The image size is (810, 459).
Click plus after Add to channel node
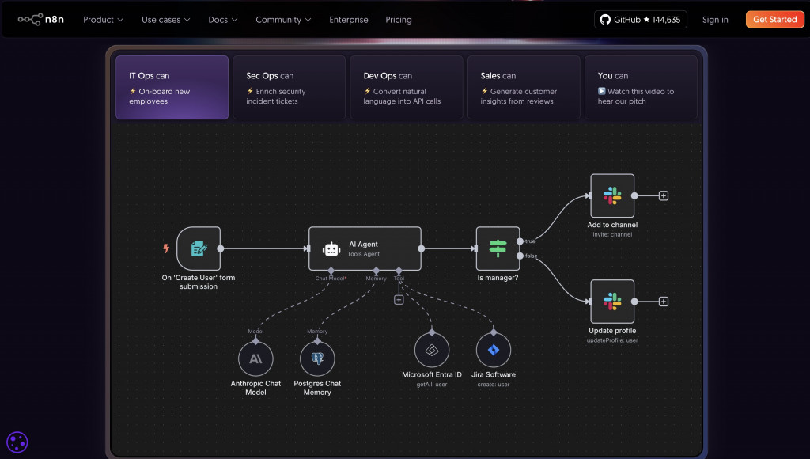pyautogui.click(x=664, y=196)
